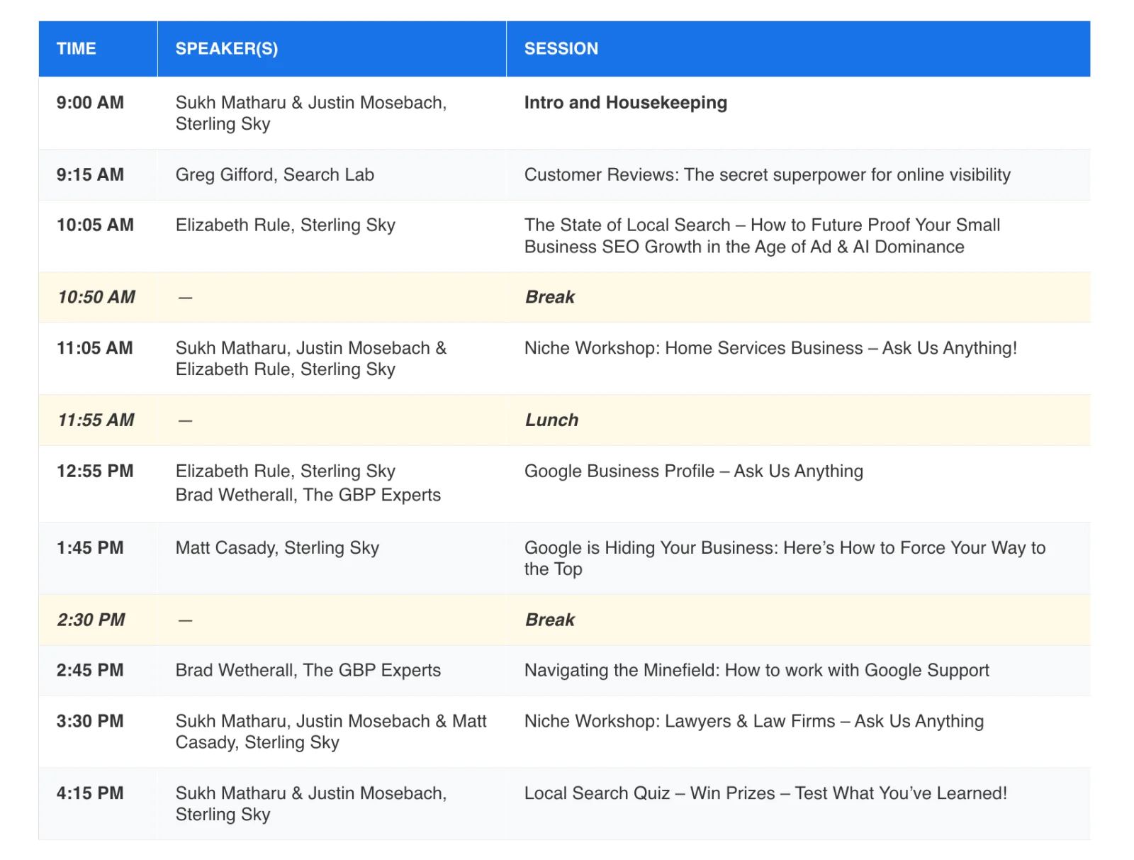This screenshot has height=860, width=1134.
Task: Select Greg Gifford, Search Lab speaker cell
Action: [275, 175]
